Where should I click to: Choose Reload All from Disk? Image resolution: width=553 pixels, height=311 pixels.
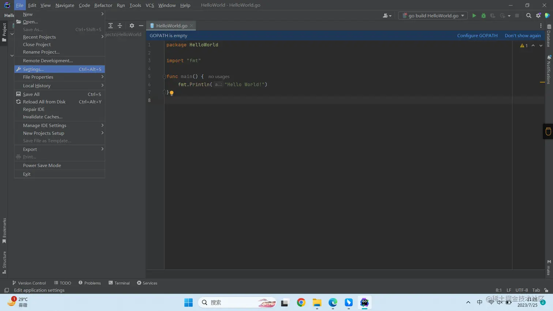coord(60,102)
